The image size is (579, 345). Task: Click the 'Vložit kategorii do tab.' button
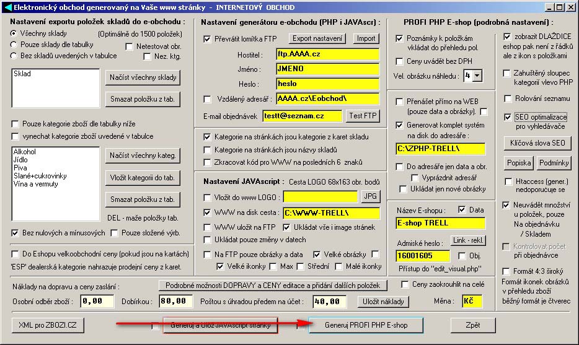[143, 178]
